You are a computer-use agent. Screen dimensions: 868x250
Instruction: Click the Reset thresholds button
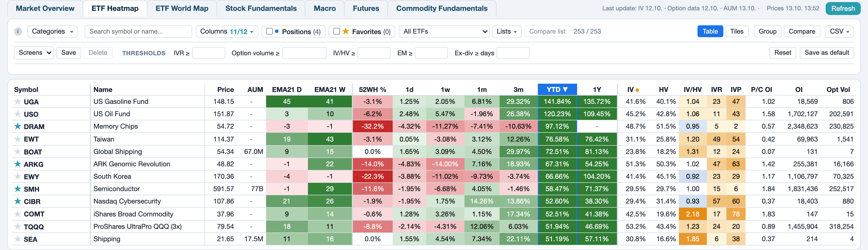[782, 53]
